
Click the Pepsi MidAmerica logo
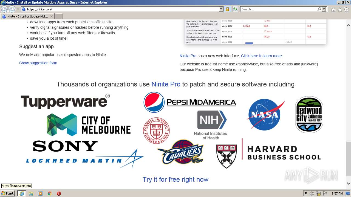190,102
